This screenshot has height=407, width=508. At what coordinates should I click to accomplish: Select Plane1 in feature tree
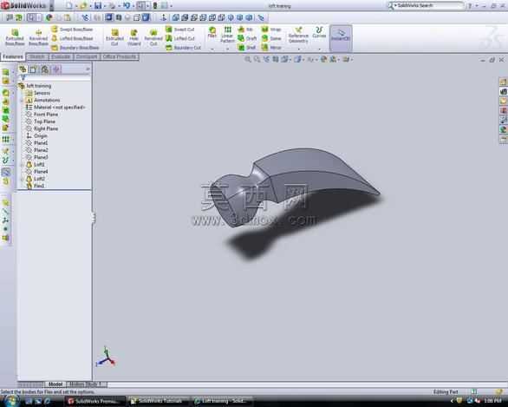tap(37, 143)
